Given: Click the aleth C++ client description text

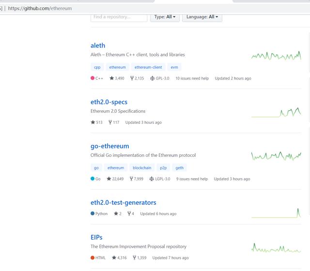Looking at the screenshot, I should (x=138, y=55).
